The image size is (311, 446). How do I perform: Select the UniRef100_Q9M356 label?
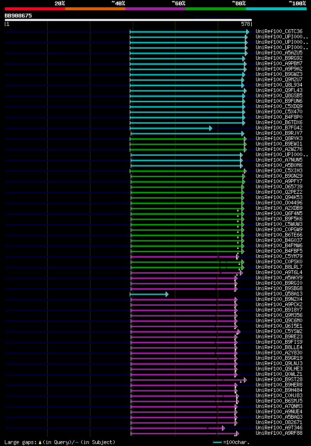[279, 315]
